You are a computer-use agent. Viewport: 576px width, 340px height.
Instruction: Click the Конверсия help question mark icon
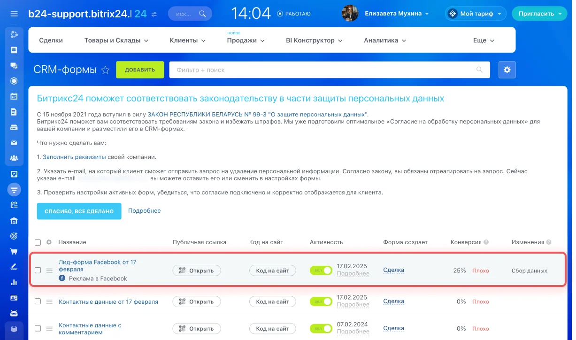[486, 242]
